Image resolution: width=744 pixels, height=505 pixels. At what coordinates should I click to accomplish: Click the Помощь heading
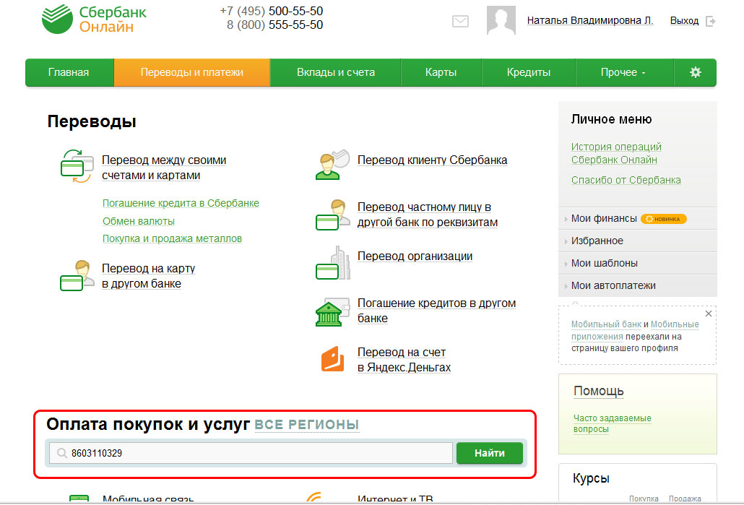click(x=598, y=391)
